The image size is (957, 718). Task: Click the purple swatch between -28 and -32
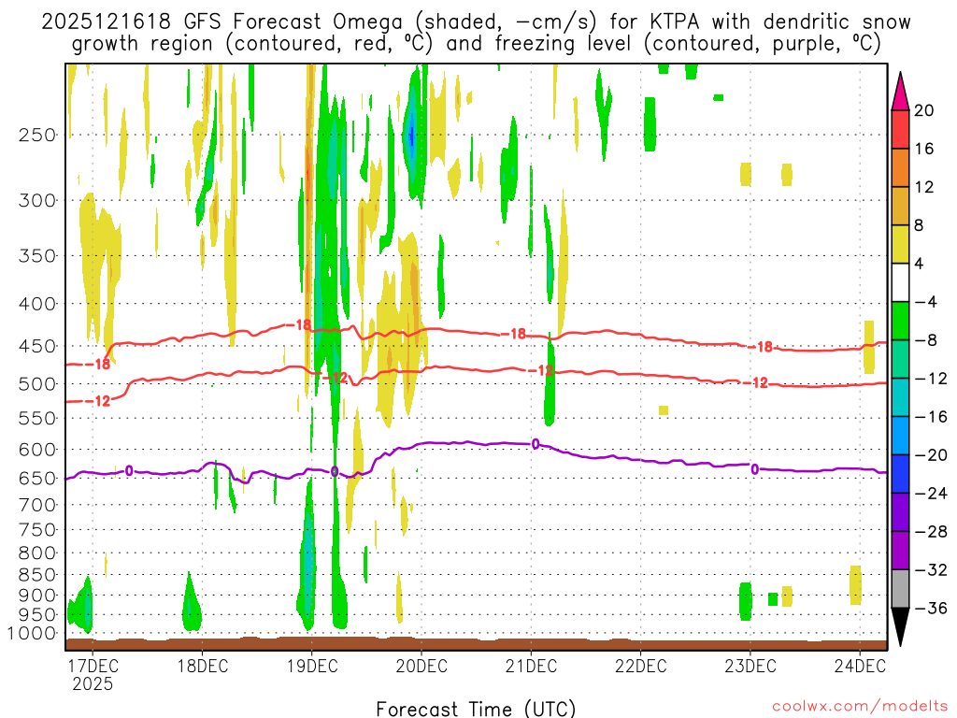coord(900,551)
